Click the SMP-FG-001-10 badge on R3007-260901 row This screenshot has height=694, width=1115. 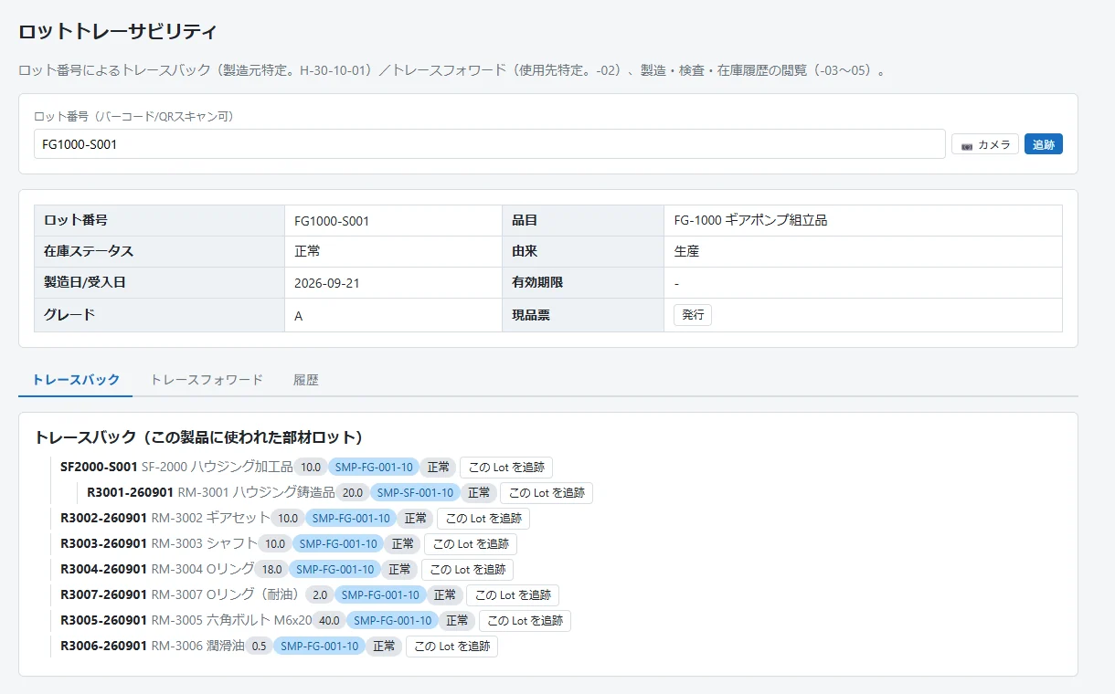[x=380, y=595]
